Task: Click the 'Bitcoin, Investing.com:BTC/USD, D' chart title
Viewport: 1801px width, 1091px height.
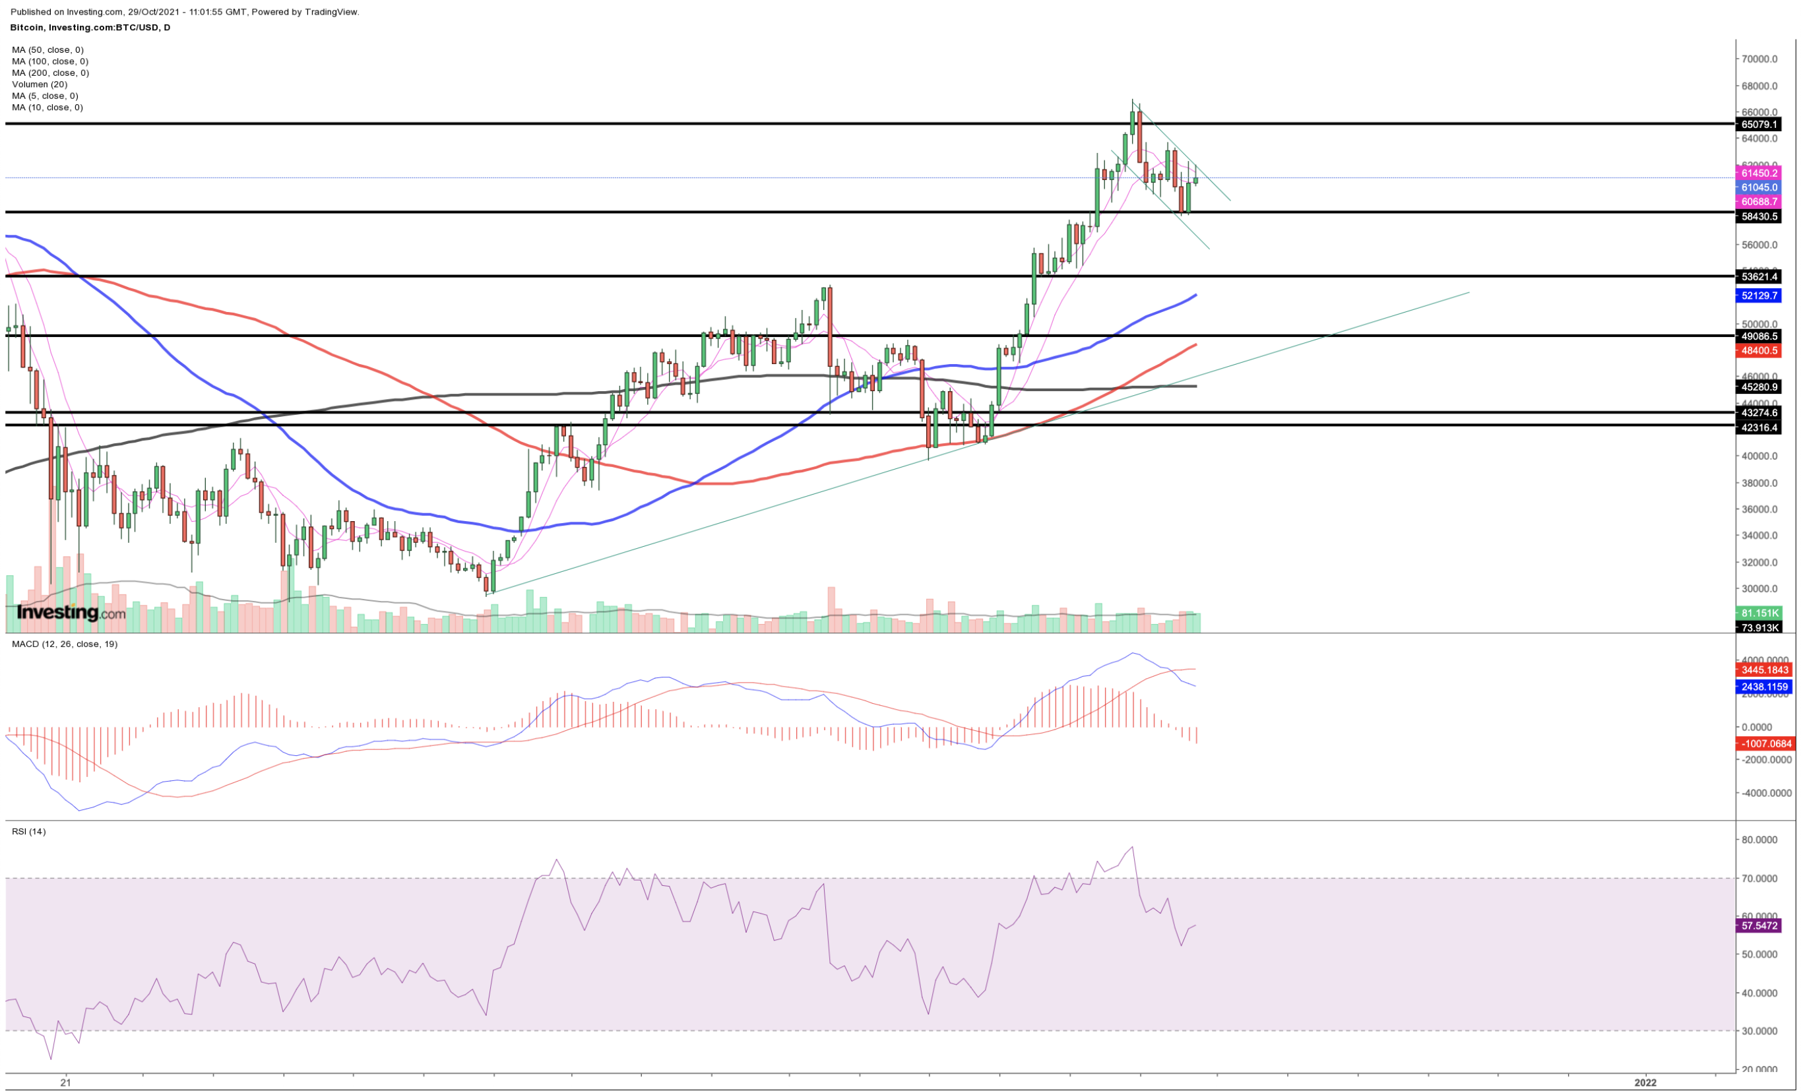Action: tap(90, 28)
